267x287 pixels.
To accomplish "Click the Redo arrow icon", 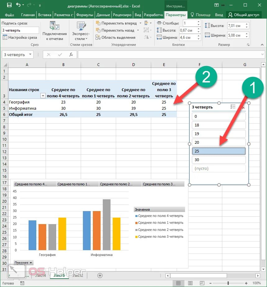I will (x=29, y=5).
